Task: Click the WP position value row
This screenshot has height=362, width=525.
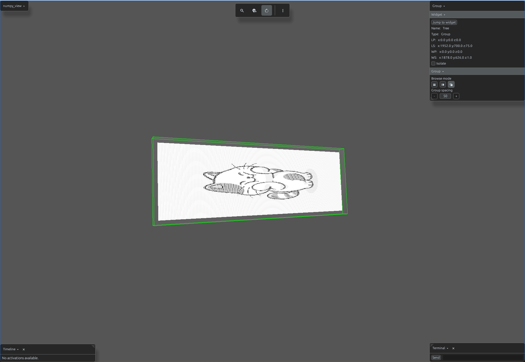Action: point(447,52)
